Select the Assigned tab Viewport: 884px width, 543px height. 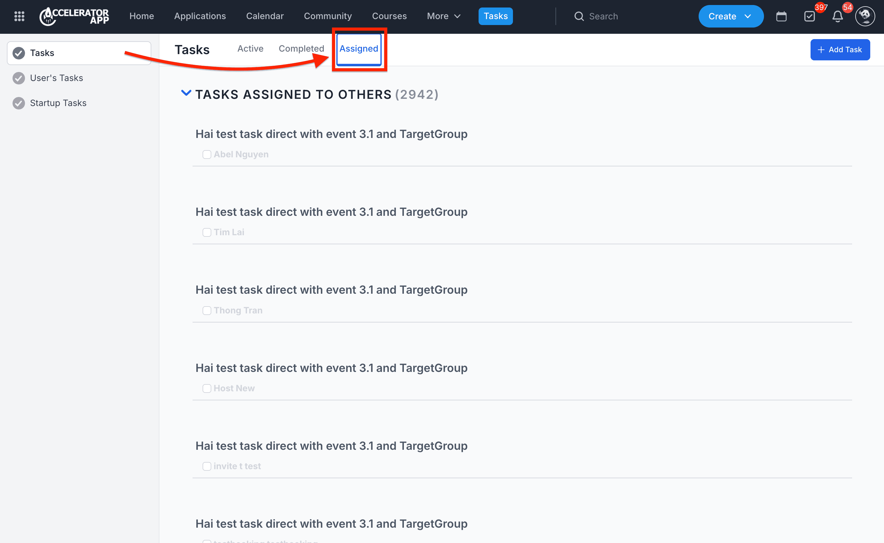[x=359, y=49]
